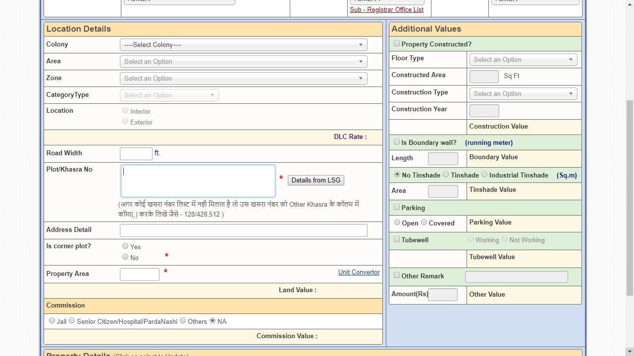Click the page vertical scrollbar

coord(630,198)
